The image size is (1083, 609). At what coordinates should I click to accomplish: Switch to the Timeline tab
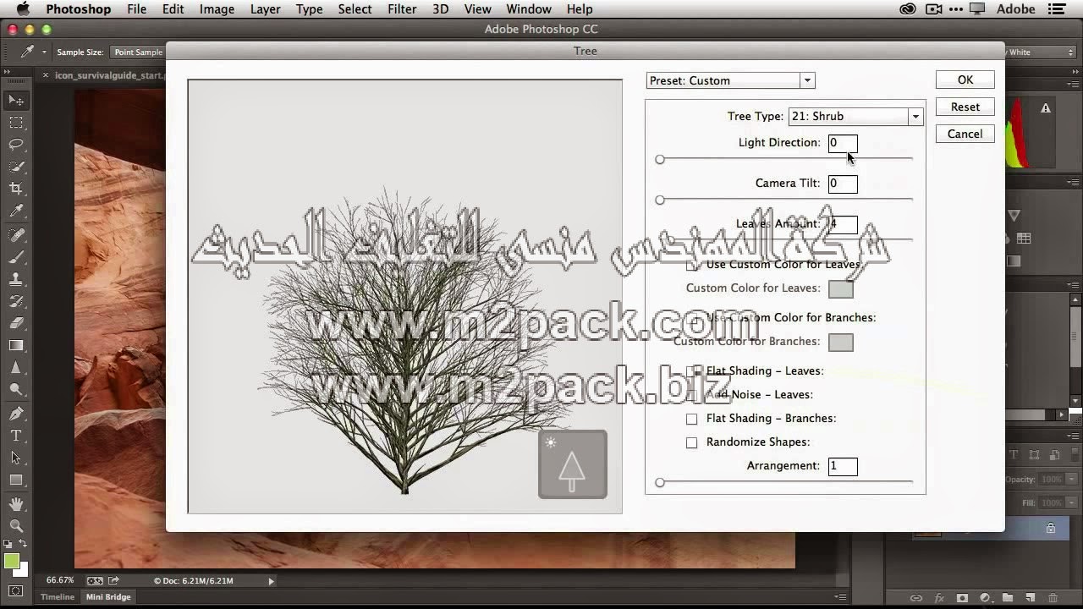58,597
